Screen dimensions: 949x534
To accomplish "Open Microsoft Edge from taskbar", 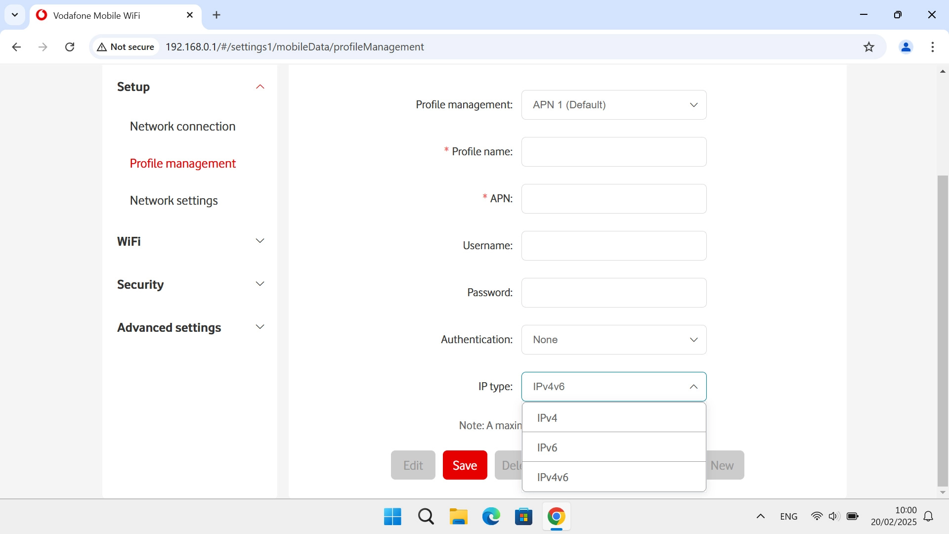I will 491,517.
